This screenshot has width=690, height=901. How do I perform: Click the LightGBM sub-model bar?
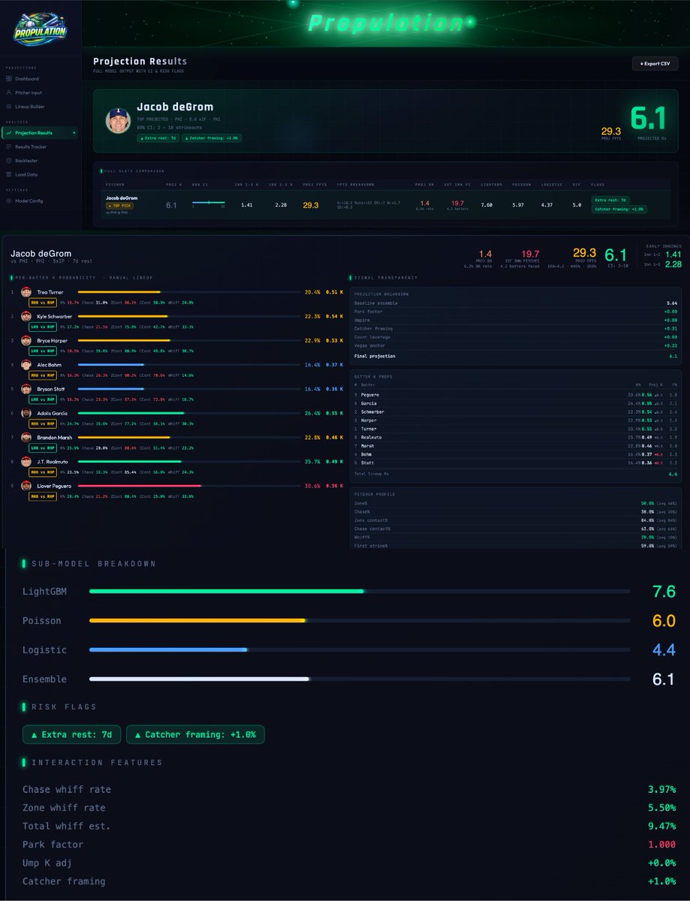(360, 592)
